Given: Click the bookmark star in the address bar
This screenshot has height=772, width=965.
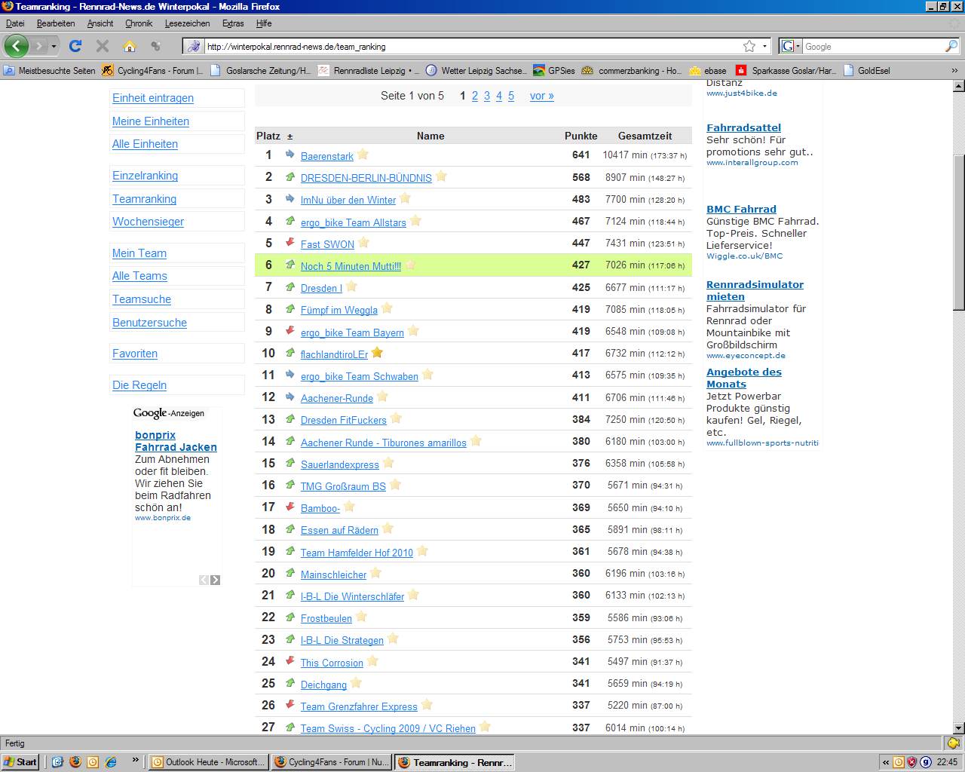Looking at the screenshot, I should point(749,46).
